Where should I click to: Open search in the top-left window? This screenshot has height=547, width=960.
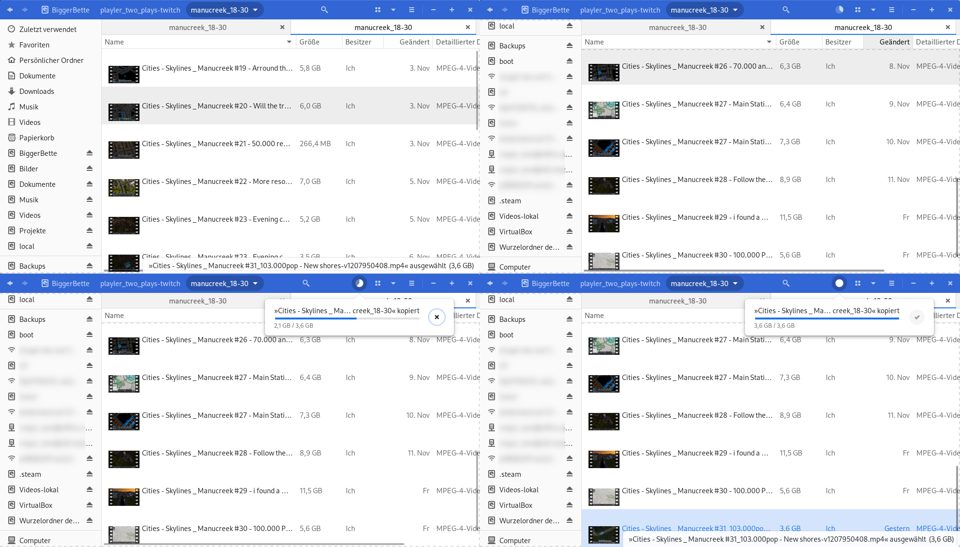[x=325, y=10]
